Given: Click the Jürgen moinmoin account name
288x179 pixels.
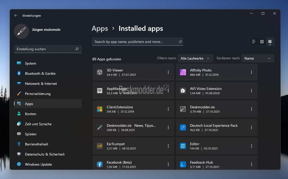Looking at the screenshot, I should tap(46, 30).
